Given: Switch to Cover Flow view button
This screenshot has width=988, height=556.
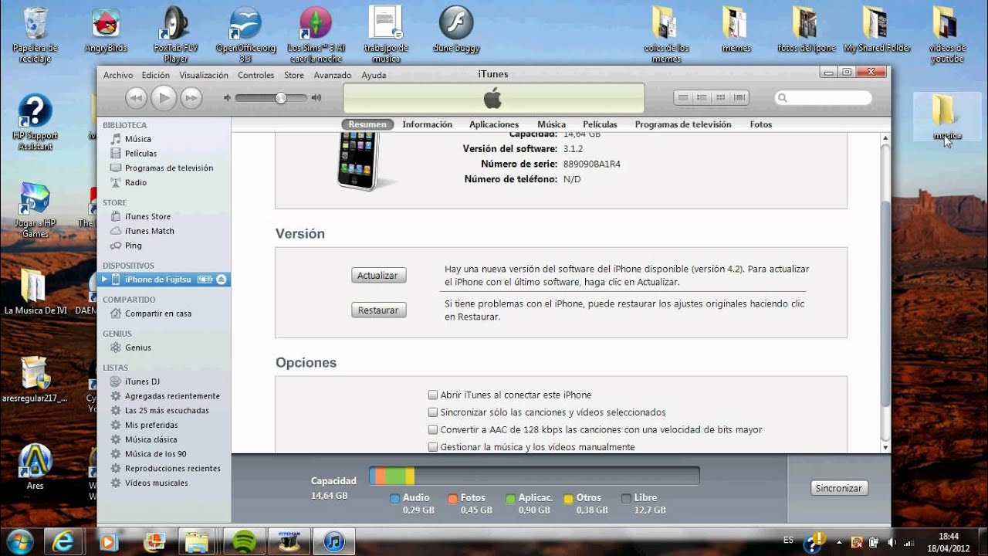Looking at the screenshot, I should (739, 98).
